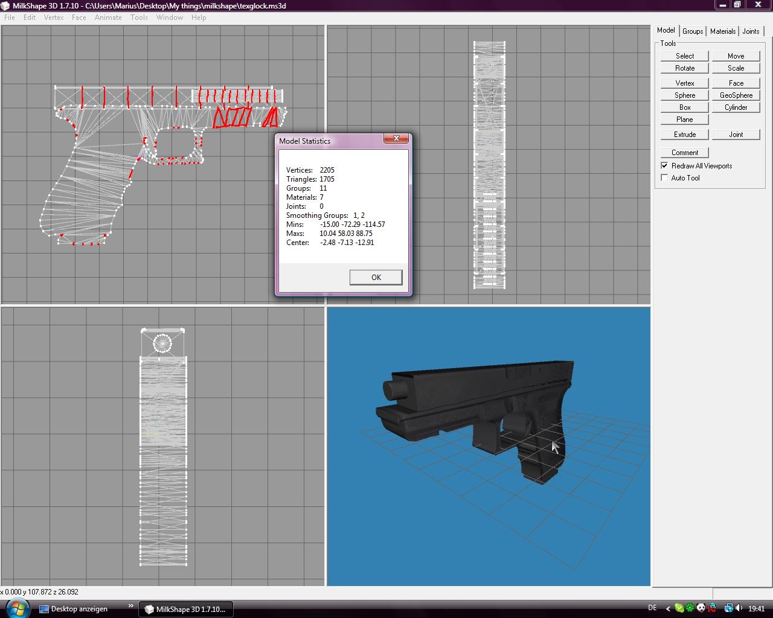Screen dimensions: 773x618
Task: Expand the taskbar quick launch chevron
Action: click(131, 606)
